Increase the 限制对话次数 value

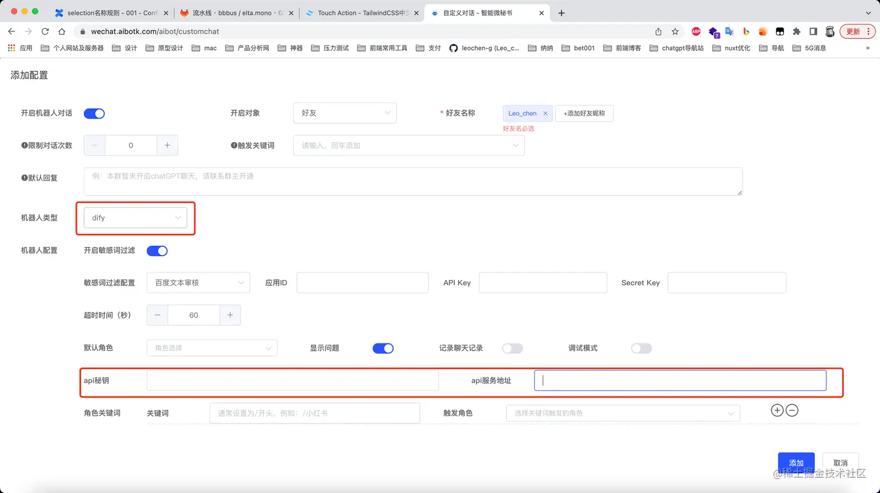pos(167,146)
